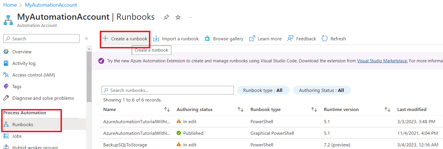Click the wrench Diagnose icon

click(6, 98)
